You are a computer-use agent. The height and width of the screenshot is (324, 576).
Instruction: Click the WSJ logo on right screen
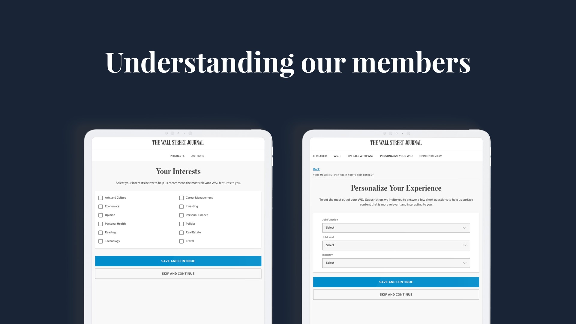[396, 143]
